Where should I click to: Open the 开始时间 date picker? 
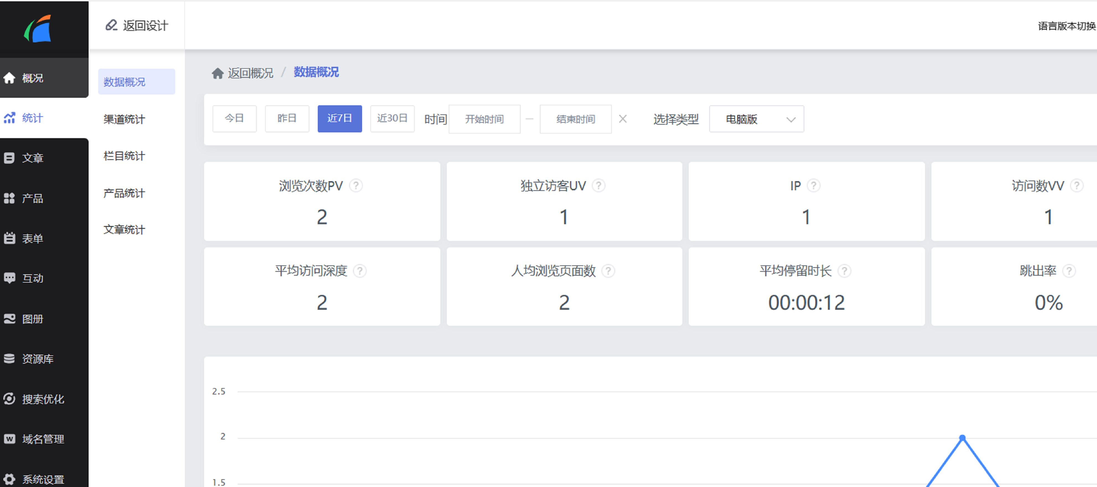pos(484,119)
